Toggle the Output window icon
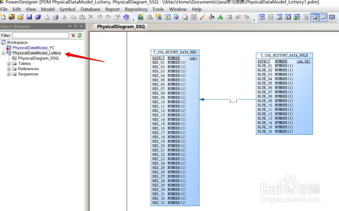The height and width of the screenshot is (211, 339). point(323,17)
